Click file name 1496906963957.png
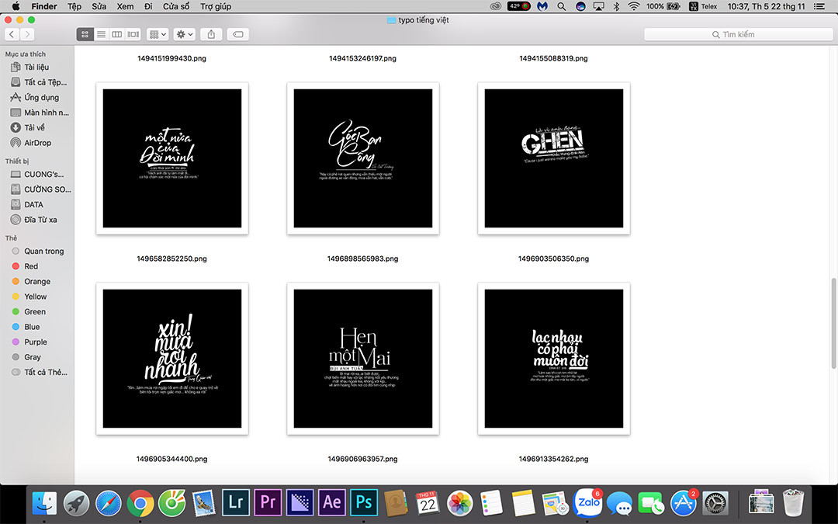The image size is (838, 524). (363, 459)
